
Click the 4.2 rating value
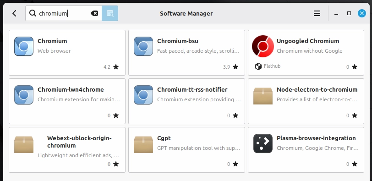(107, 67)
